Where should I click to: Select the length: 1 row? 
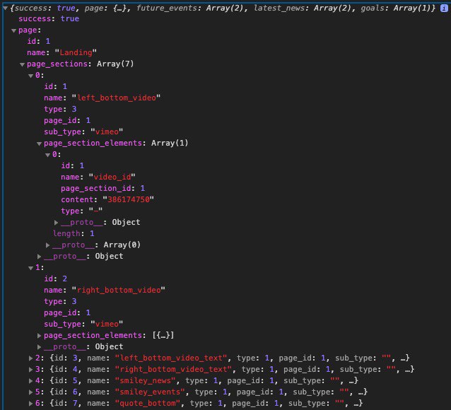click(x=74, y=233)
